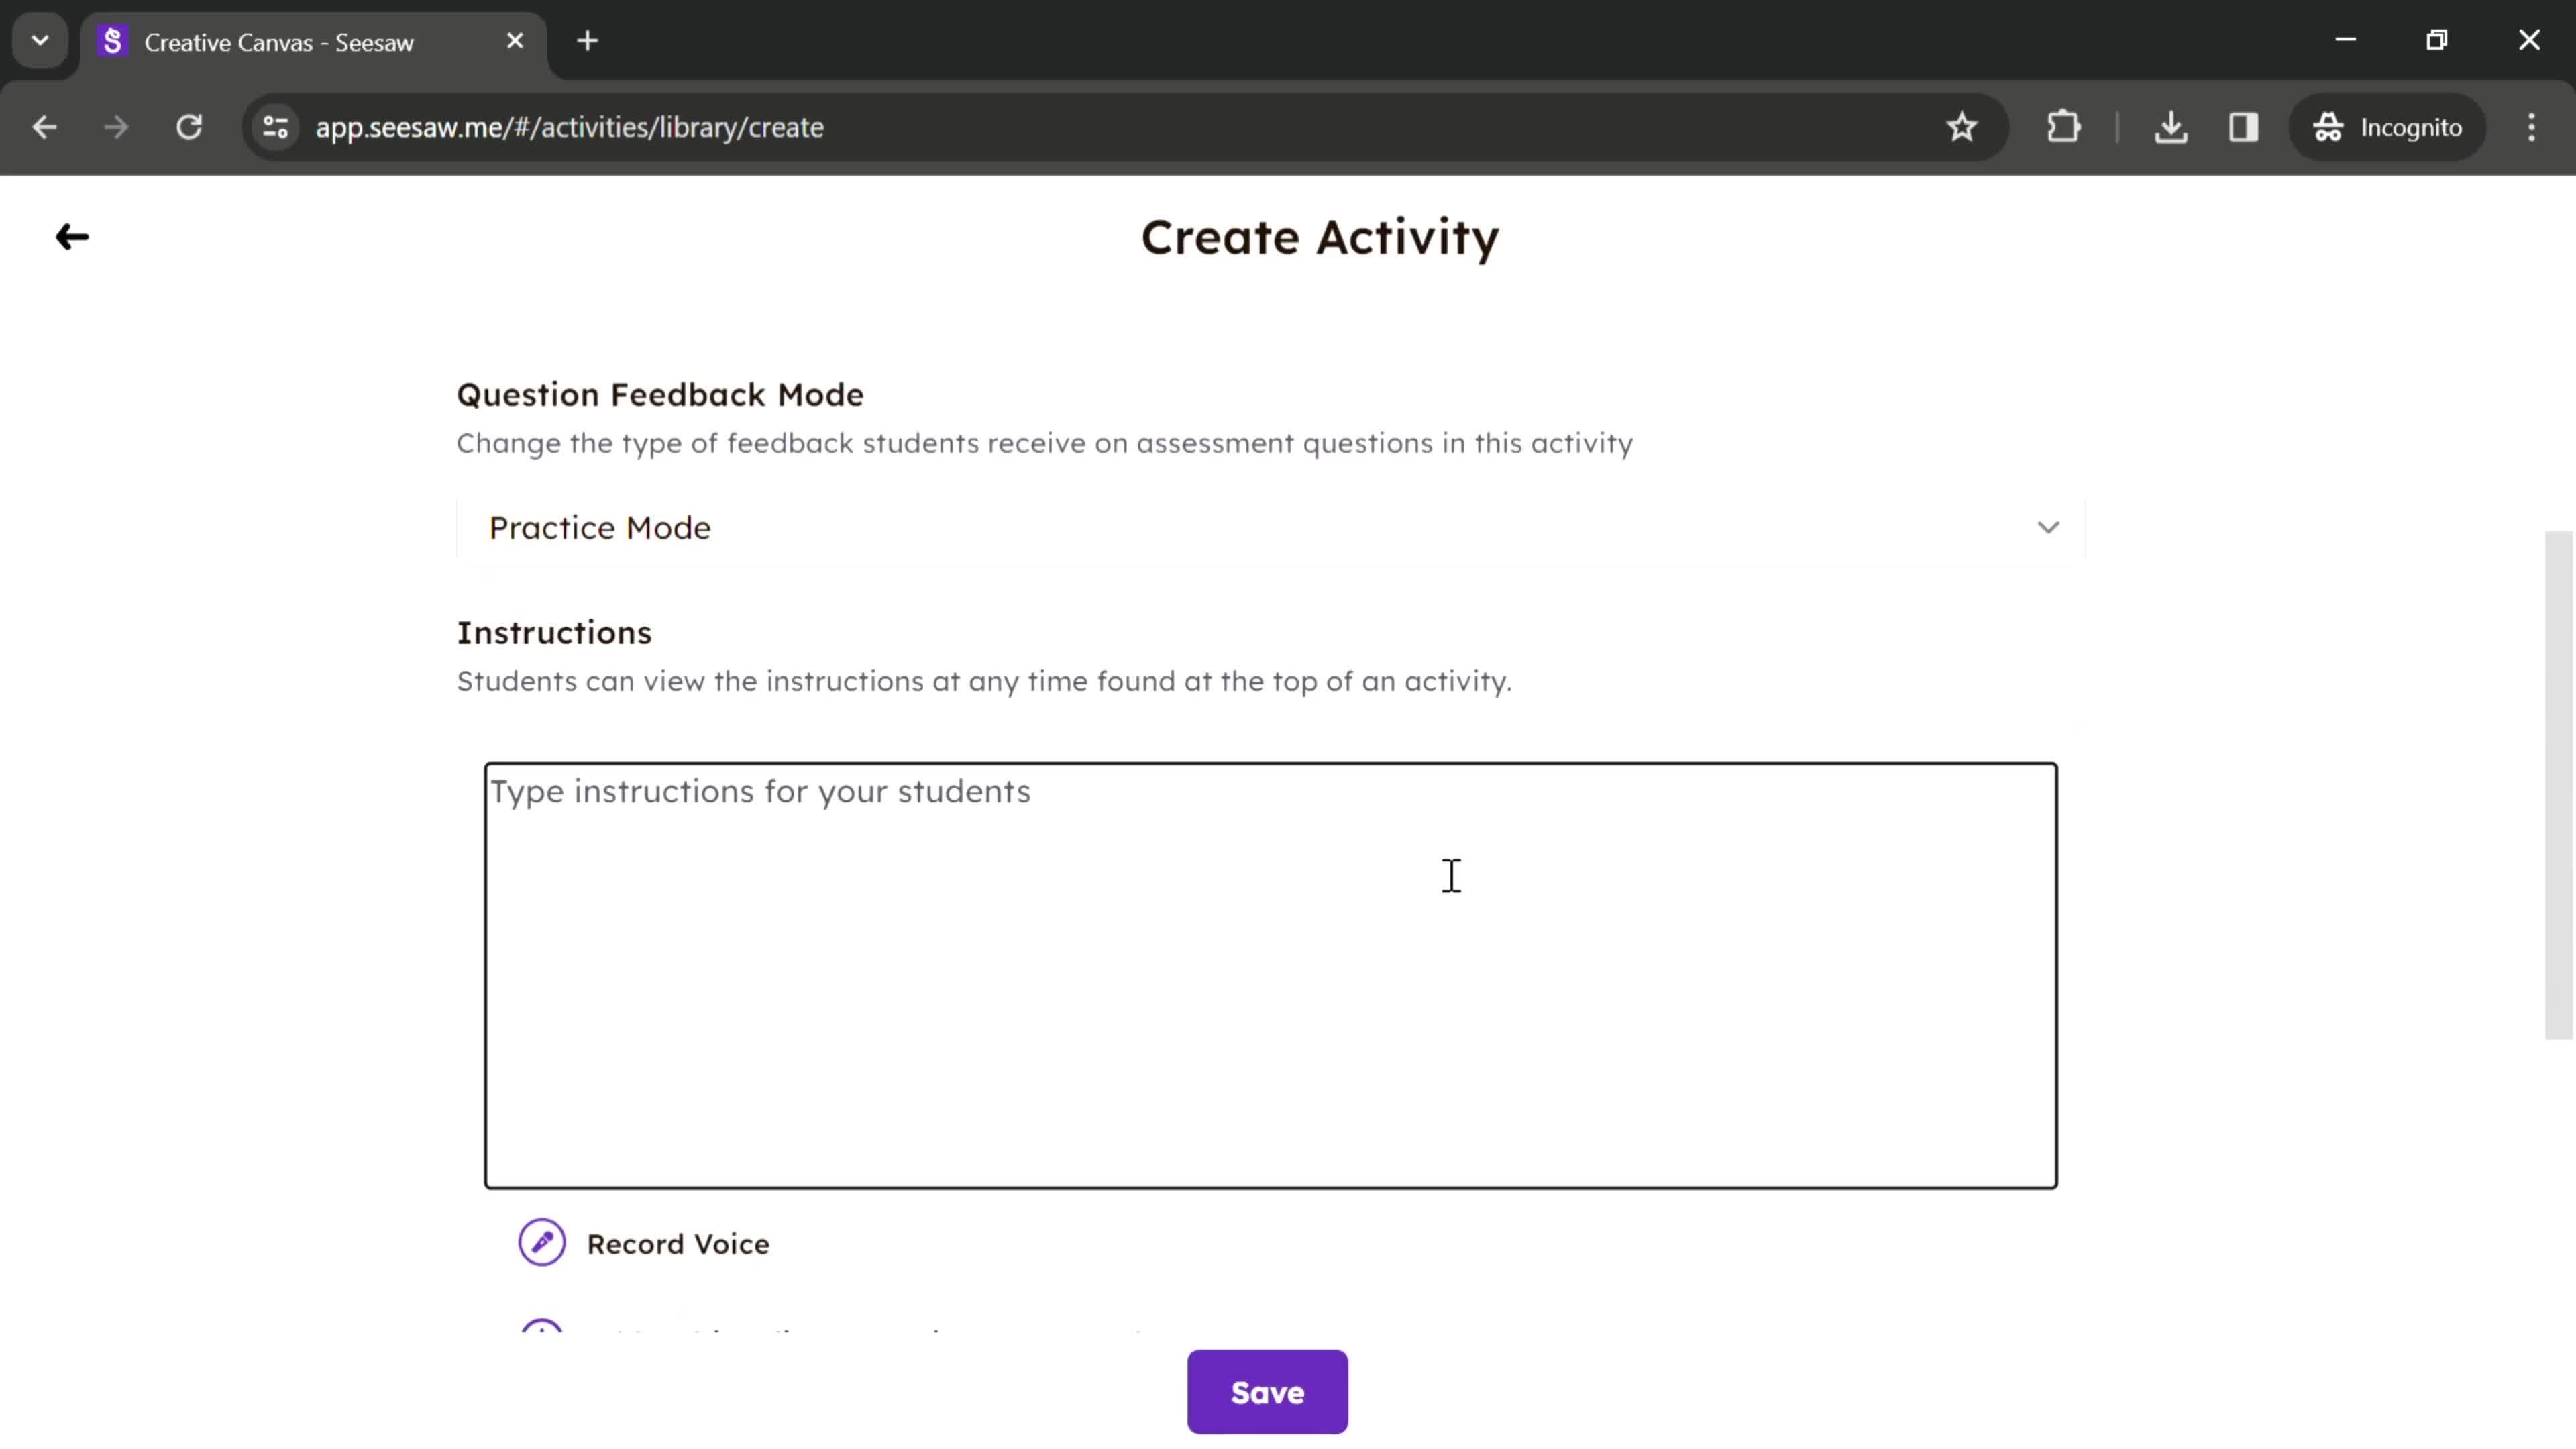This screenshot has width=2576, height=1449.
Task: Click the Create Activity page title
Action: point(1320,237)
